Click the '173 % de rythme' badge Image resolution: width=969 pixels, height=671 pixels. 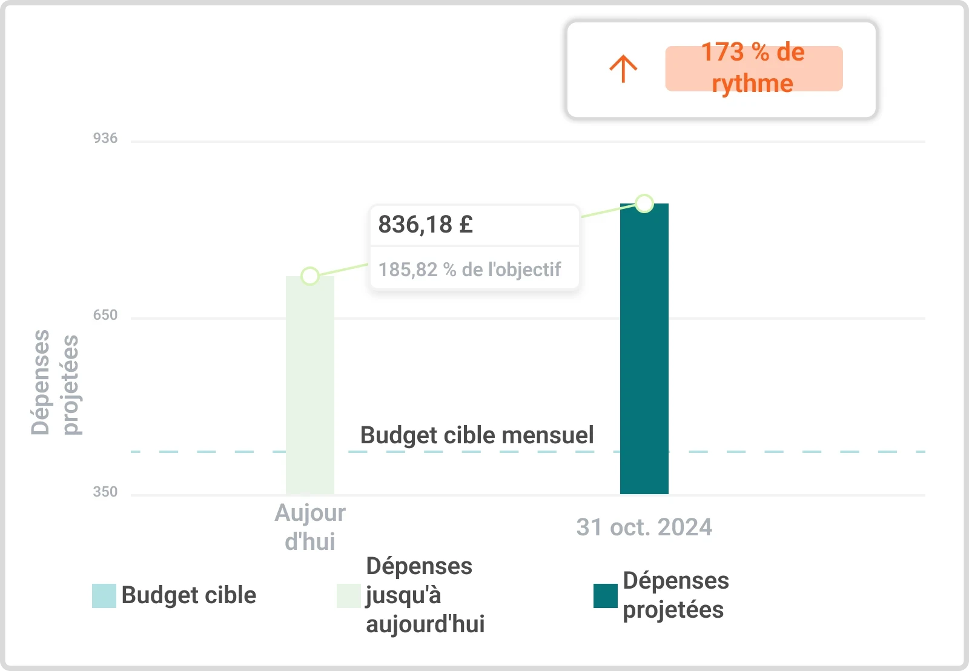pyautogui.click(x=753, y=68)
